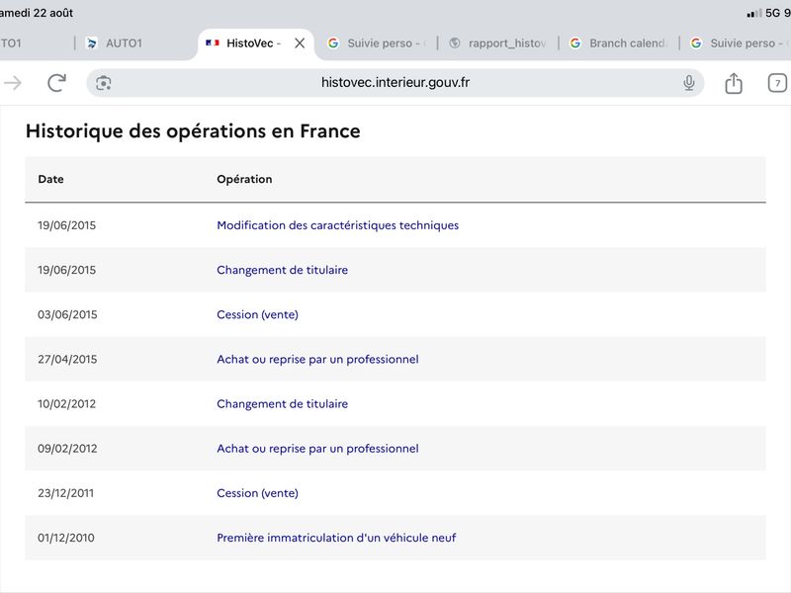Switch to the last Suivie perso tab

point(739,43)
